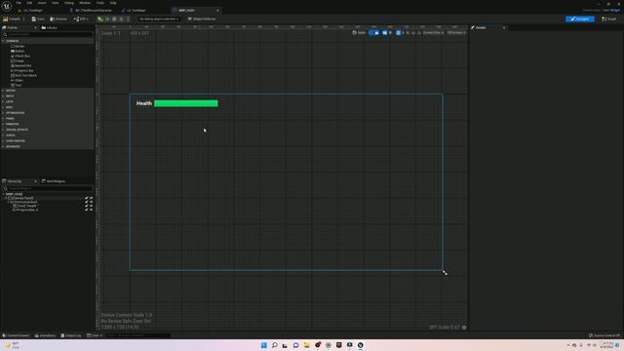The height and width of the screenshot is (351, 624).
Task: Switch to Designer mode
Action: (x=580, y=19)
